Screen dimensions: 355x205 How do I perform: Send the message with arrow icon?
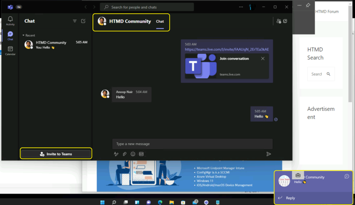click(x=269, y=154)
